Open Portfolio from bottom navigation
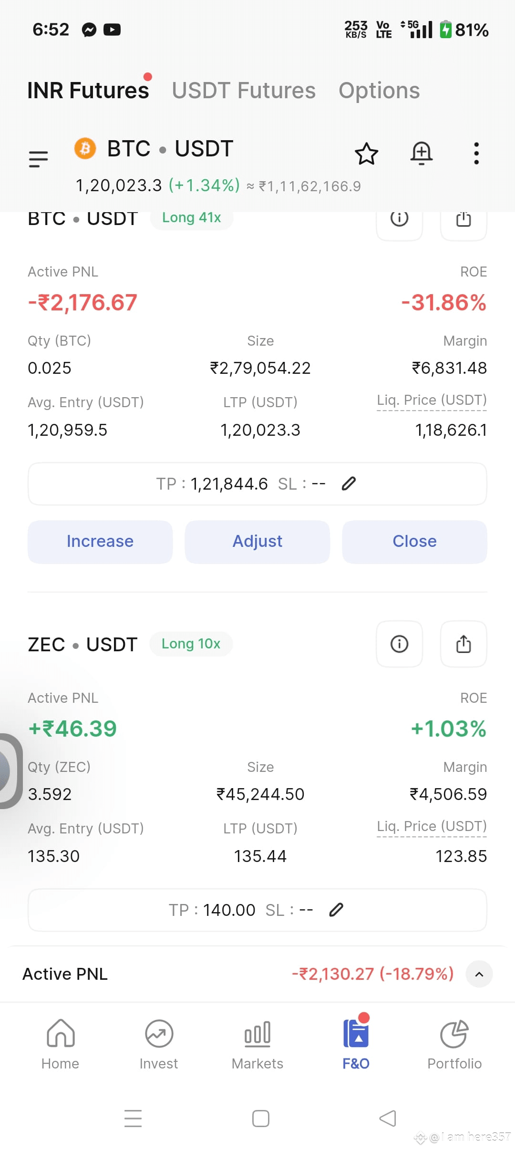Viewport: 515px width, 1150px height. [x=454, y=1044]
